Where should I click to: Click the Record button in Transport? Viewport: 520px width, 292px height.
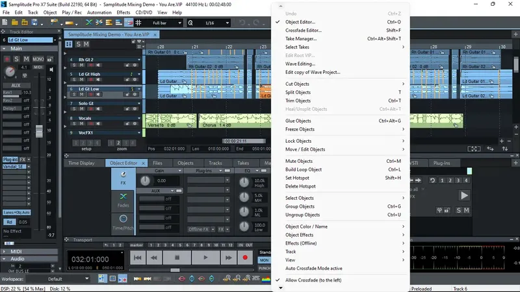click(245, 257)
